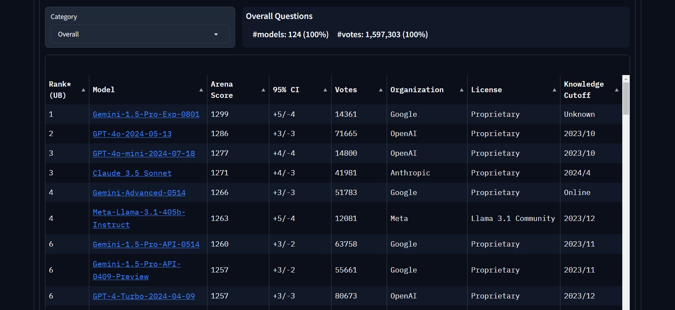Open the Gemini-Advanced-0514 model link

point(139,193)
